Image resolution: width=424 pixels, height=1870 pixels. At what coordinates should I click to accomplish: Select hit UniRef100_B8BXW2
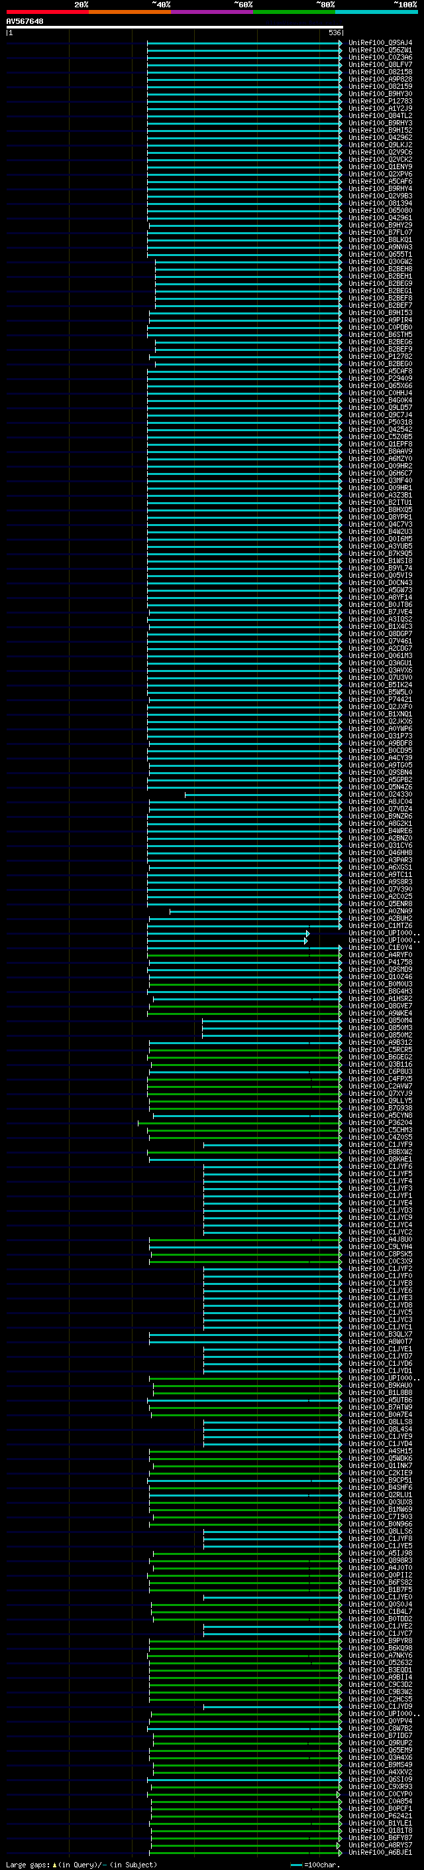tap(380, 1152)
